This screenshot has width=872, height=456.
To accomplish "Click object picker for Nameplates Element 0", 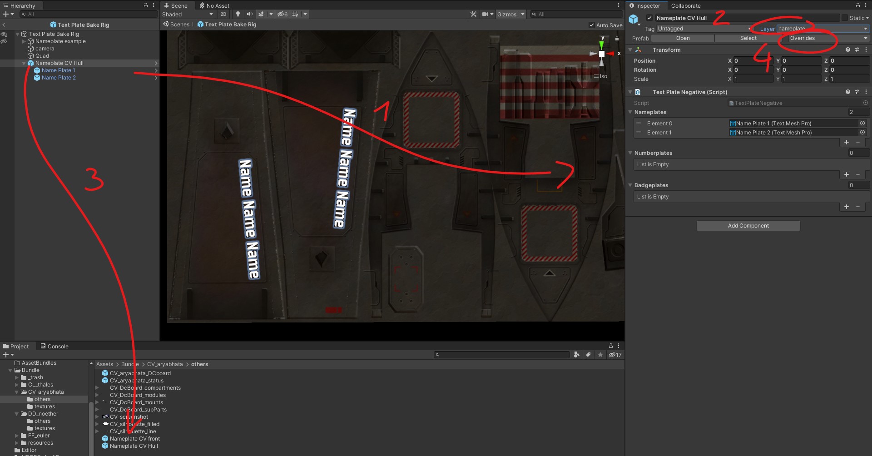I will (x=862, y=123).
